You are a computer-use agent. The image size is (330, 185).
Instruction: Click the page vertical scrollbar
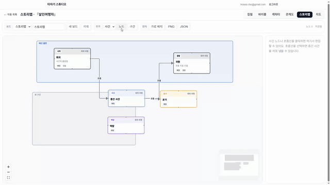click(328, 92)
